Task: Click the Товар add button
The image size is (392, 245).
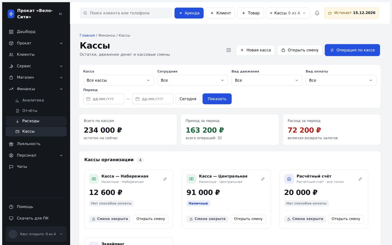Action: [251, 13]
